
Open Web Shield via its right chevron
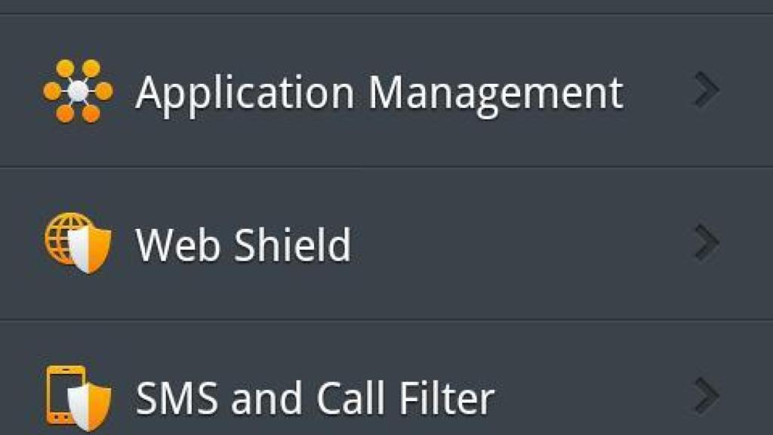point(705,244)
